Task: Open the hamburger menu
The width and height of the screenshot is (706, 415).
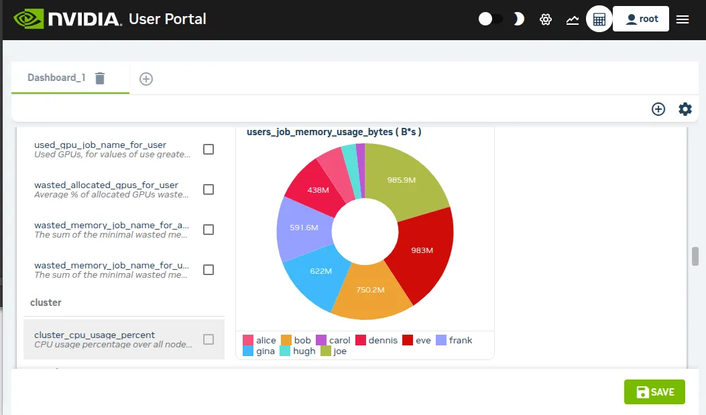Action: [x=683, y=19]
